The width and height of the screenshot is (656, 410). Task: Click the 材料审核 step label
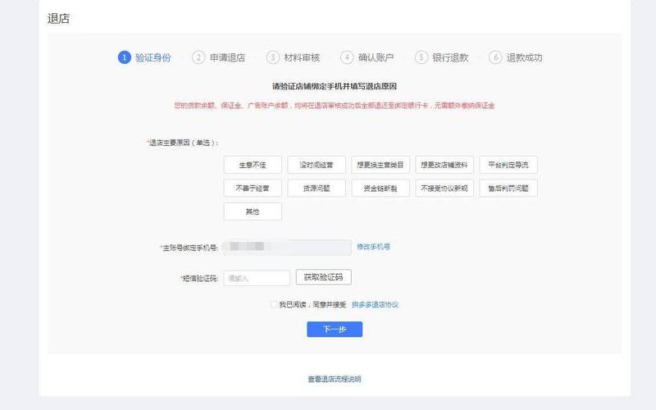302,57
